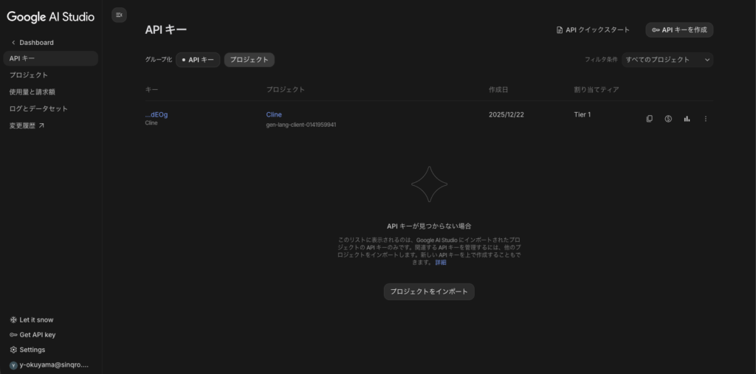Screen dimensions: 756x374
Task: Open the すべてのプロジェクト filter dropdown
Action: 667,60
